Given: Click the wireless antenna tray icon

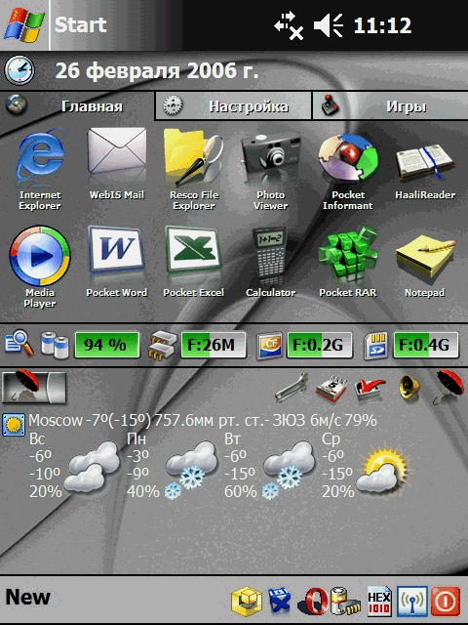Looking at the screenshot, I should (412, 602).
